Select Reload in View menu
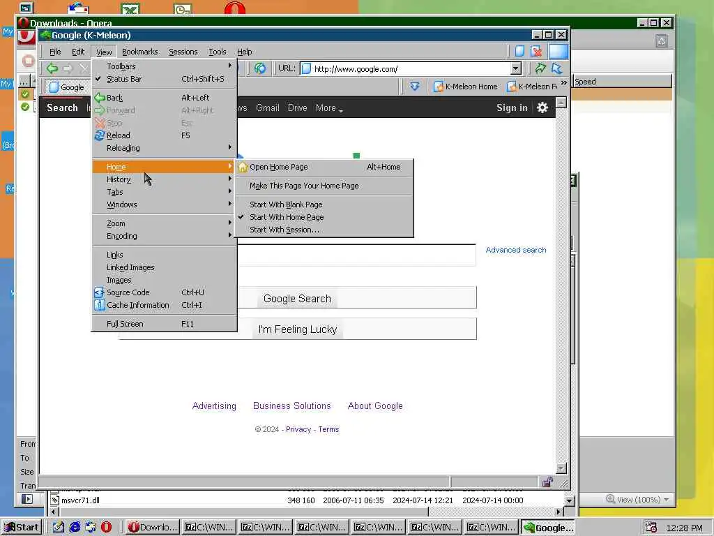 pos(164,135)
